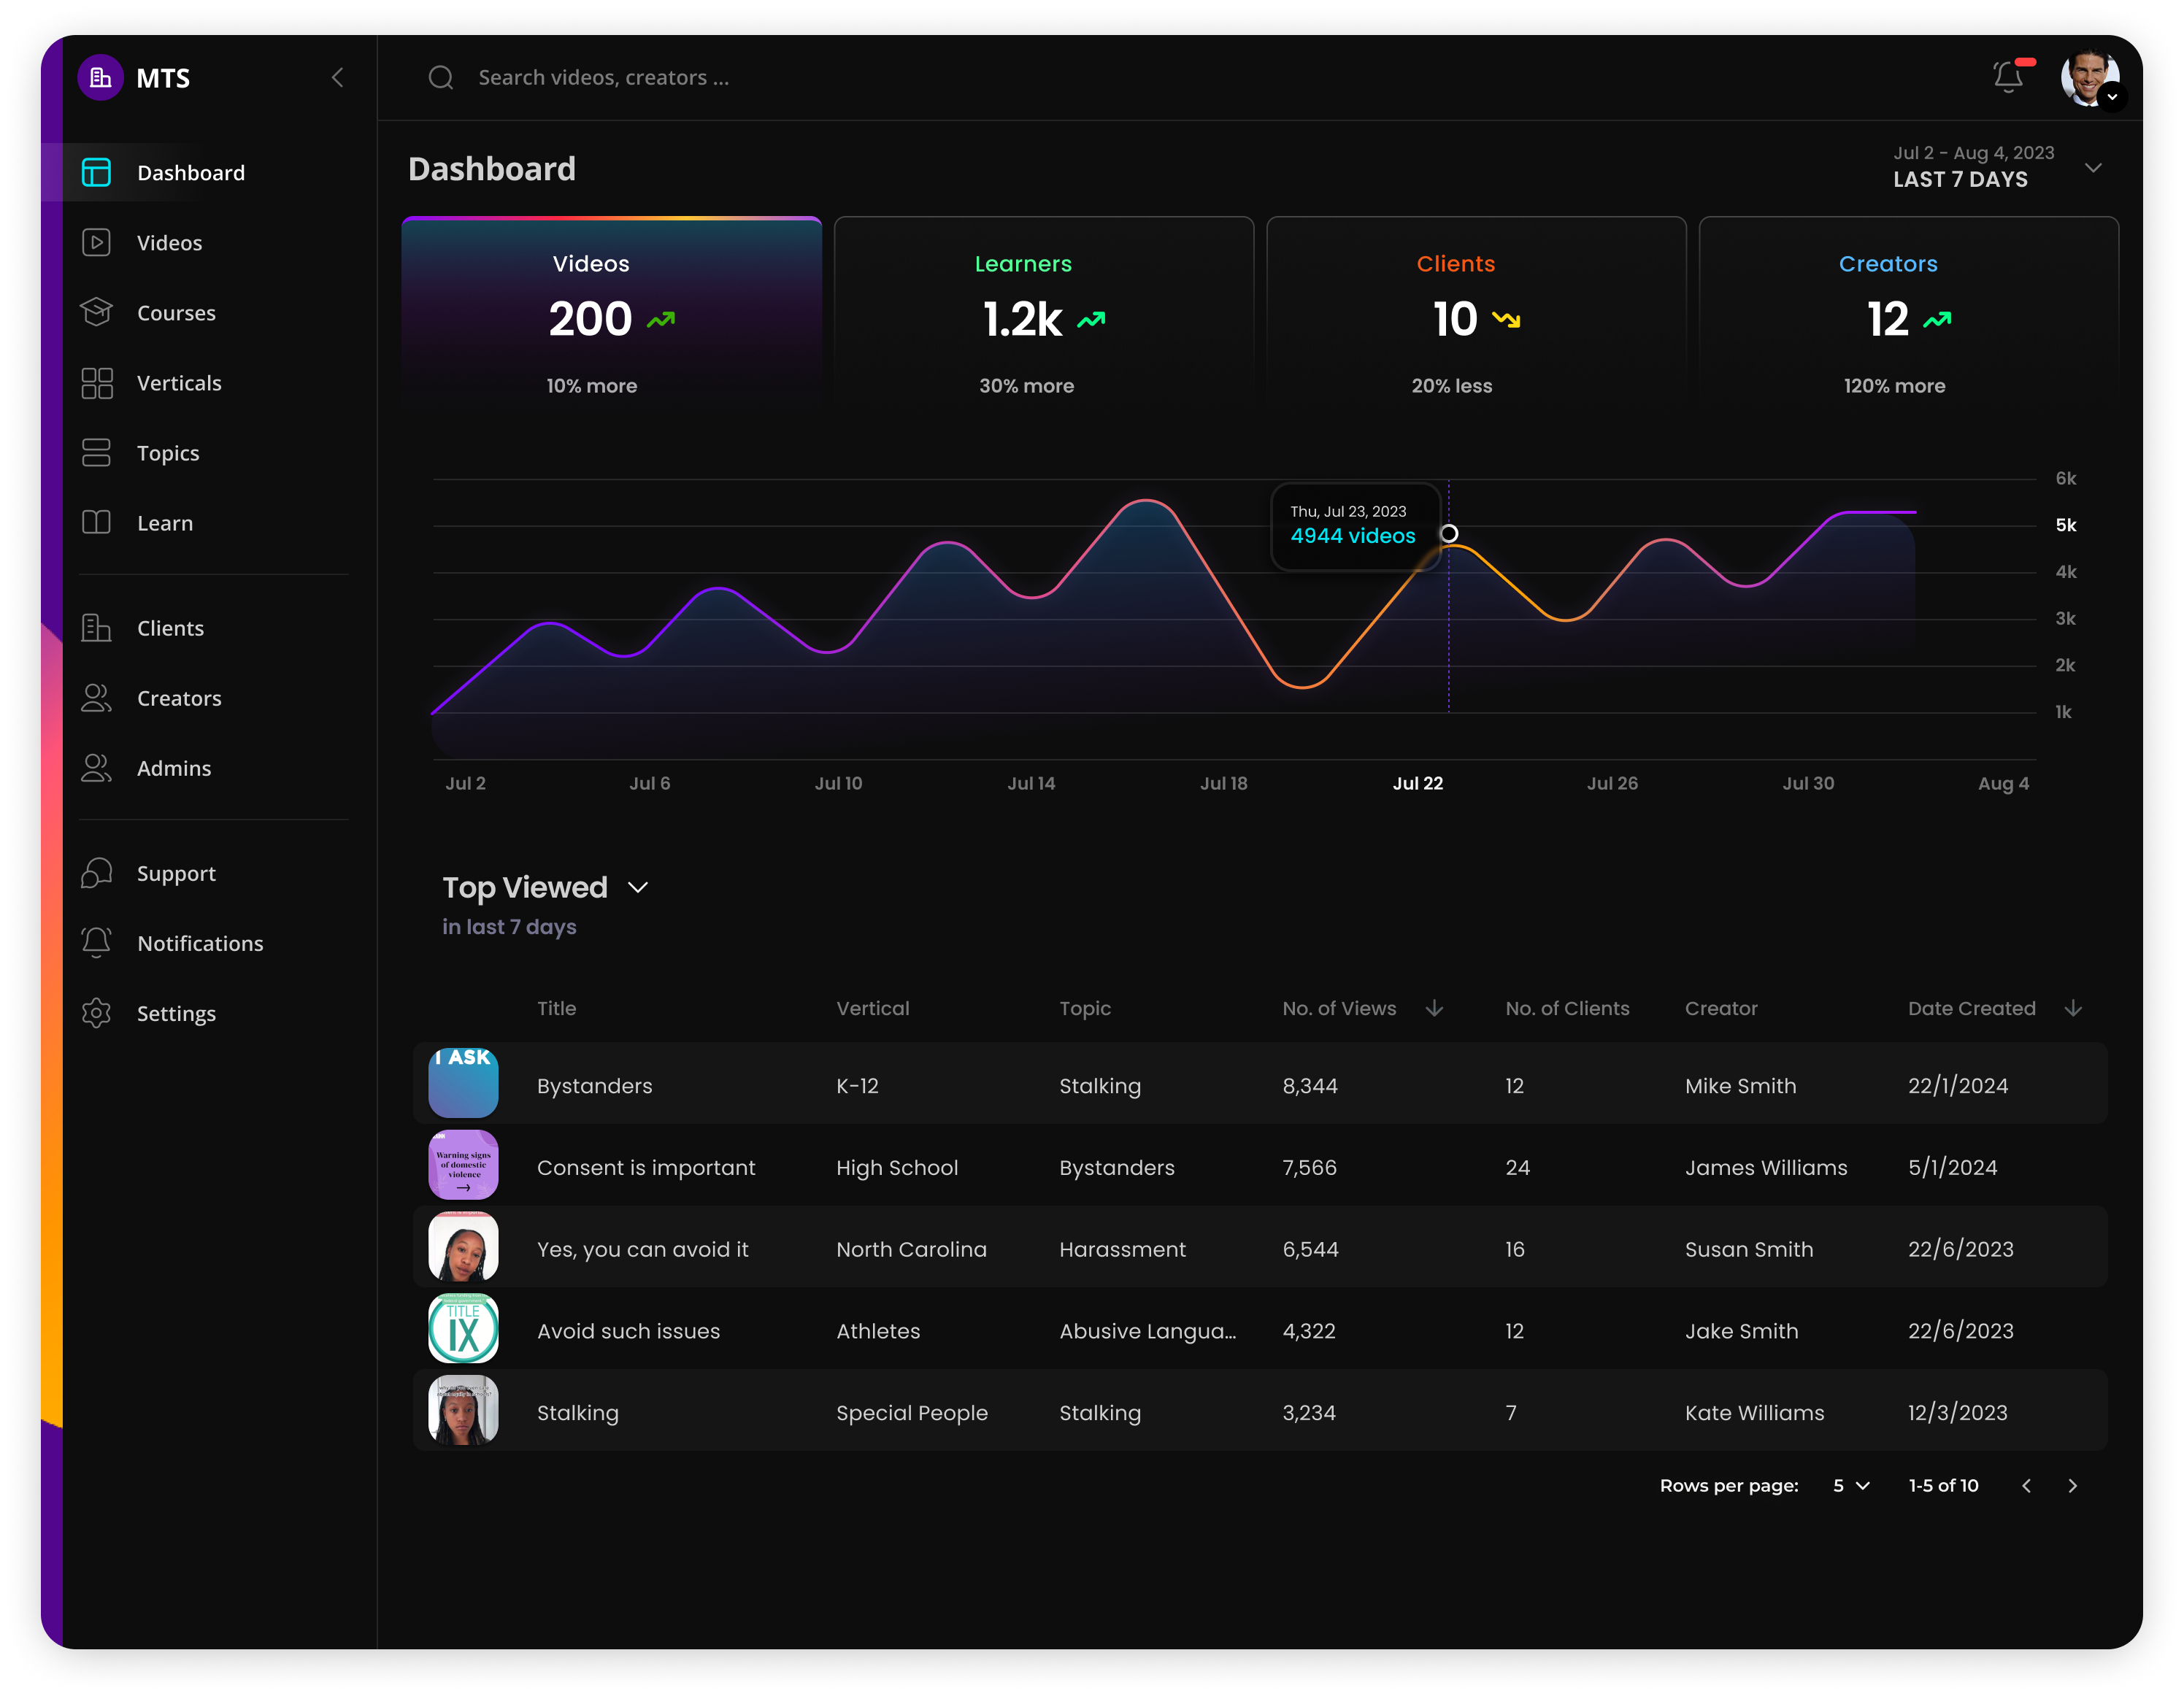
Task: Click the MTS logo icon
Action: click(x=100, y=78)
